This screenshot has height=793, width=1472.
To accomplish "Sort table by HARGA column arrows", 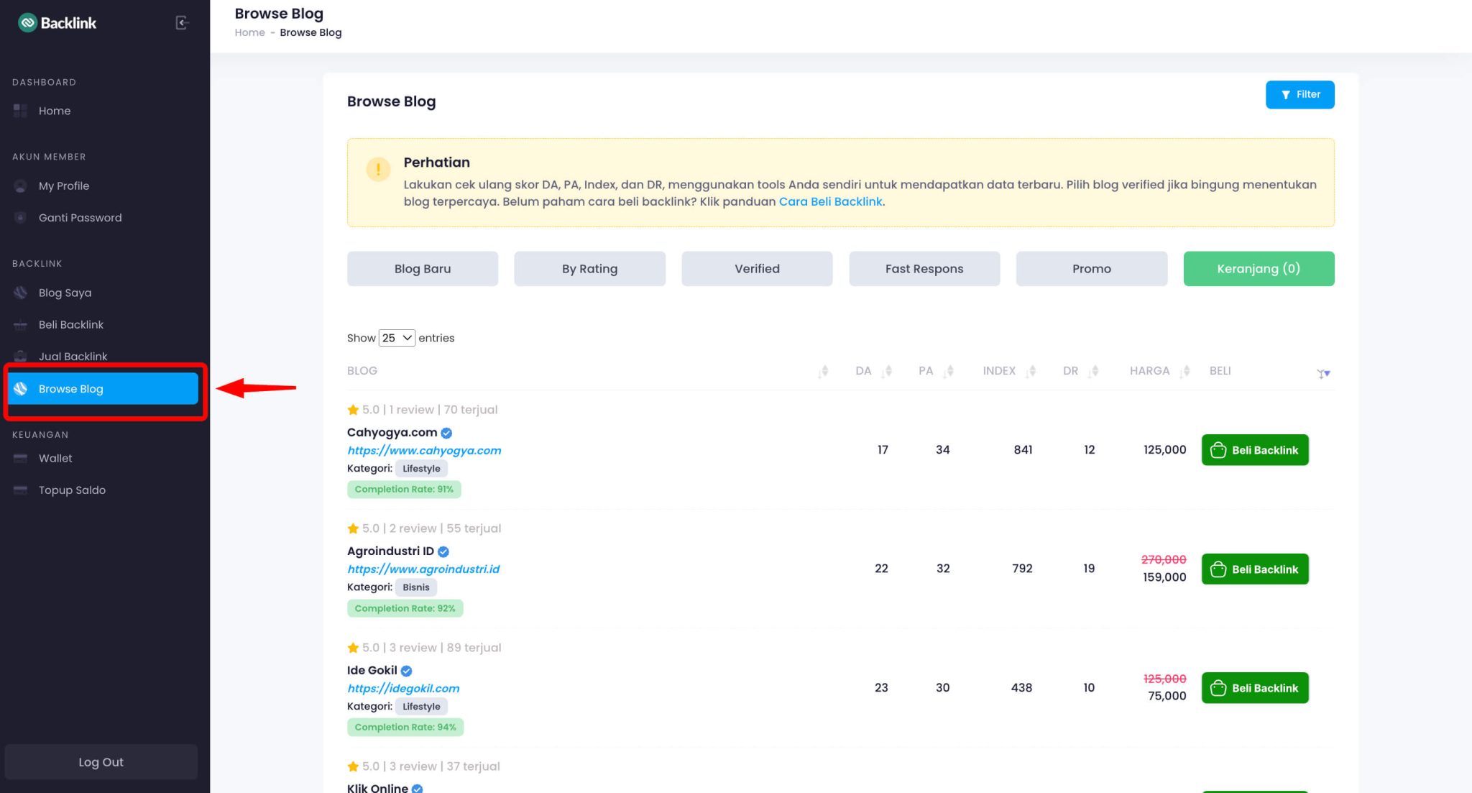I will click(x=1185, y=371).
